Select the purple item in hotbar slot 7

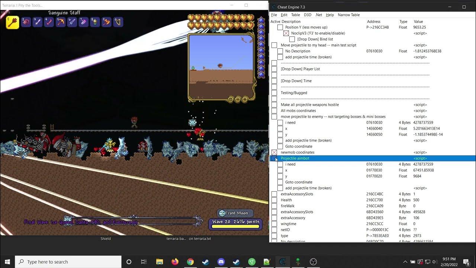(84, 22)
